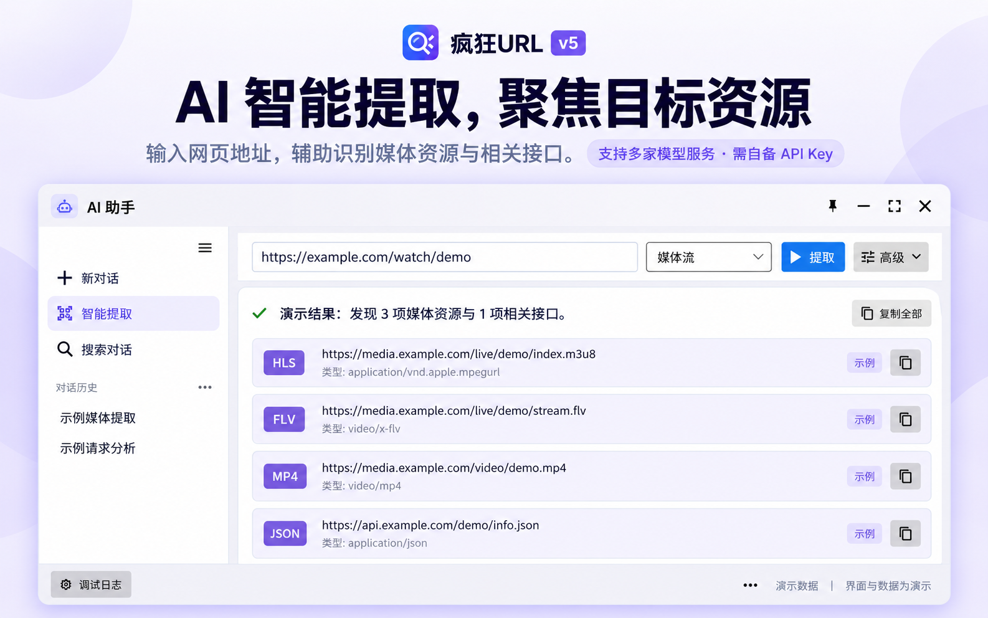Image resolution: width=988 pixels, height=618 pixels.
Task: Expand the 高级 advanced options
Action: 891,257
